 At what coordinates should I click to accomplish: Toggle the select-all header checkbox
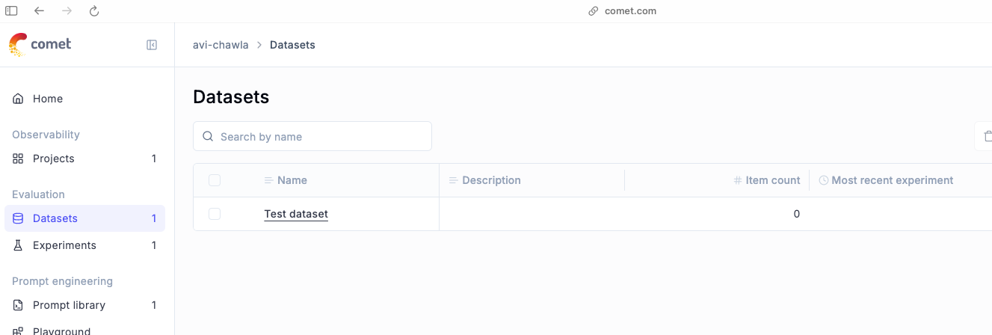(215, 180)
